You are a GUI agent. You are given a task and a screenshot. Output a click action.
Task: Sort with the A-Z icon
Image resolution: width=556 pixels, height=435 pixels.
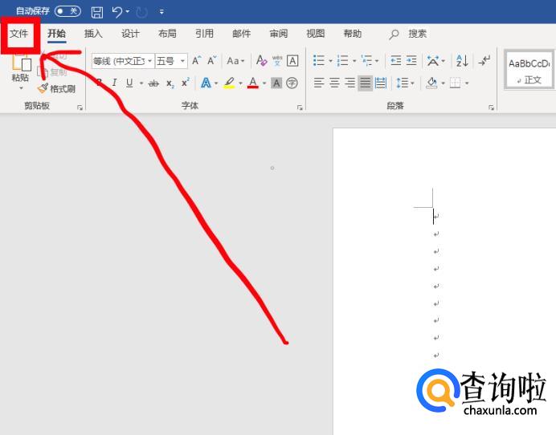tap(462, 61)
